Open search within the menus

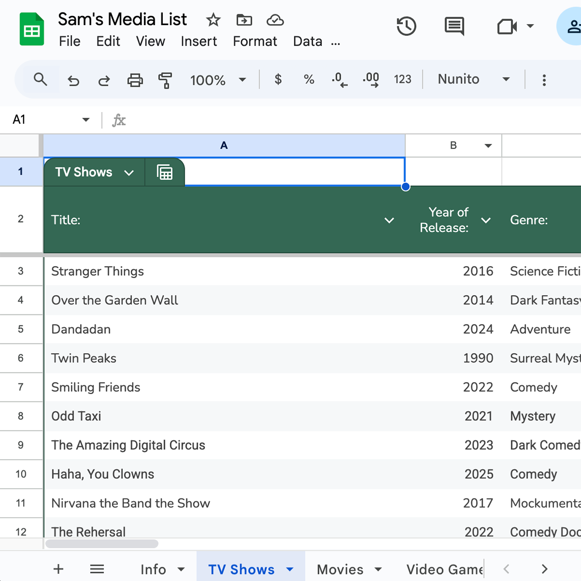[41, 79]
